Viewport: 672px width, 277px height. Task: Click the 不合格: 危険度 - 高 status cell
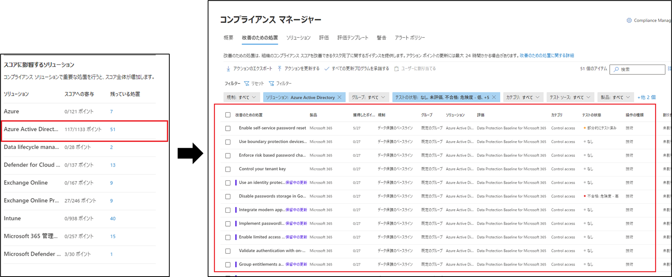pos(601,196)
